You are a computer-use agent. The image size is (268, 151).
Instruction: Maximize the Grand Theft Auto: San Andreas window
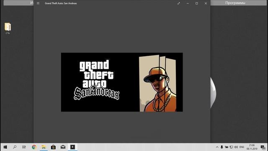(197, 3)
